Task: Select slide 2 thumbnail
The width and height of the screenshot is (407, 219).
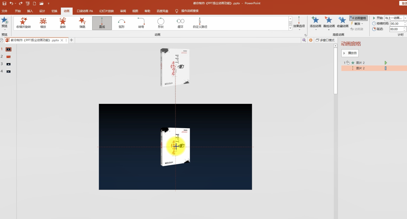Action: (x=9, y=57)
